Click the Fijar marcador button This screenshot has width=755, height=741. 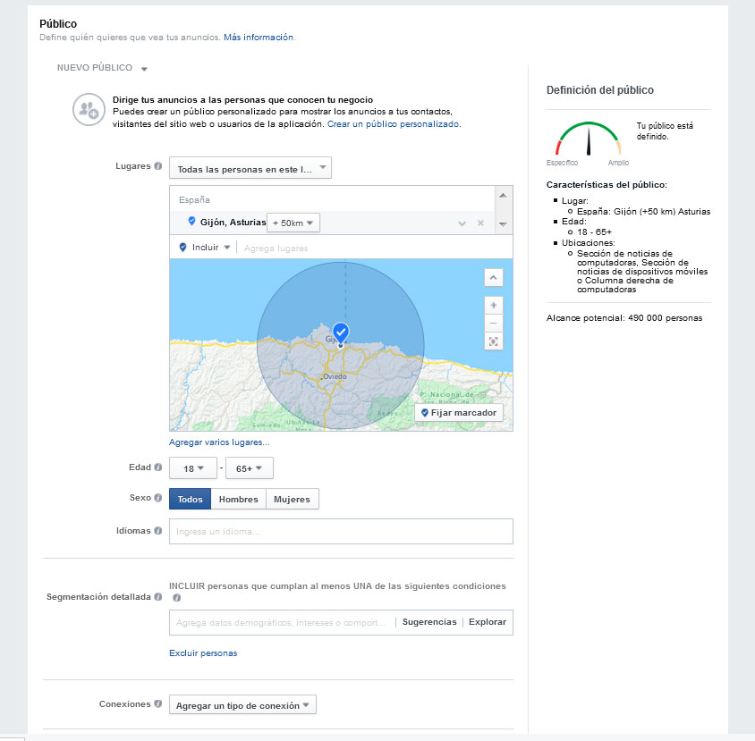459,413
